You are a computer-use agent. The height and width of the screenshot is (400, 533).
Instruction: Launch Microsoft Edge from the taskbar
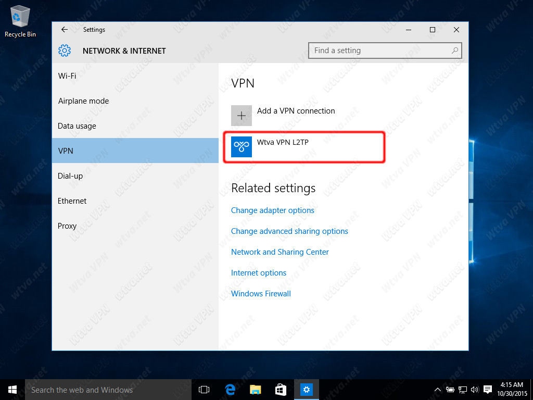coord(230,390)
